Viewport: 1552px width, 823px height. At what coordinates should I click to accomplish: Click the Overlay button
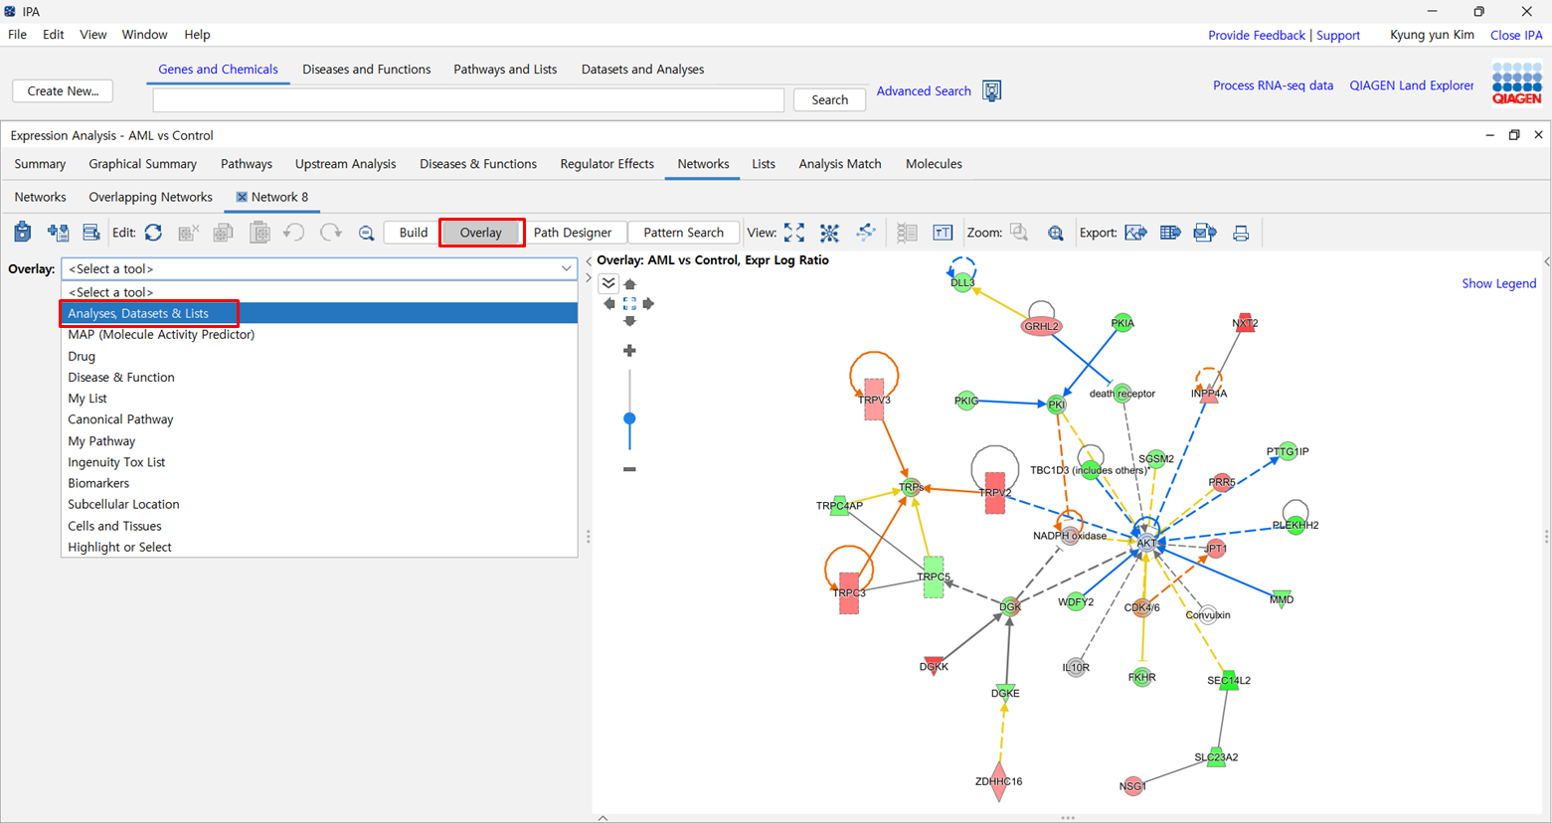[481, 233]
